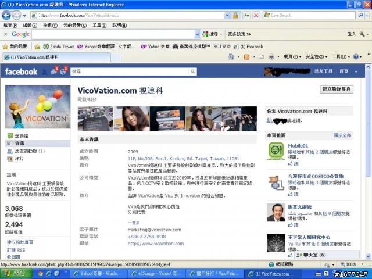Click the Google toolbar wrench settings icon
372x279 pixels.
coord(362,34)
